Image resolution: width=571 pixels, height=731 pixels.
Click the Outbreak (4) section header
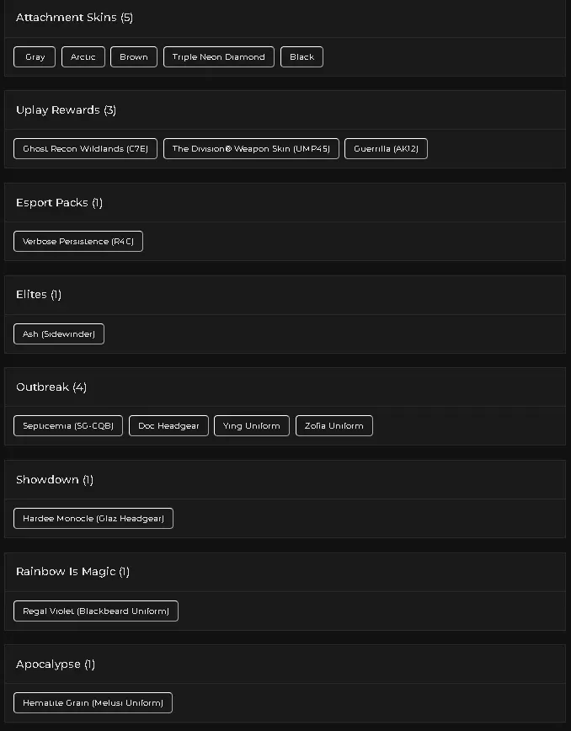coord(51,387)
